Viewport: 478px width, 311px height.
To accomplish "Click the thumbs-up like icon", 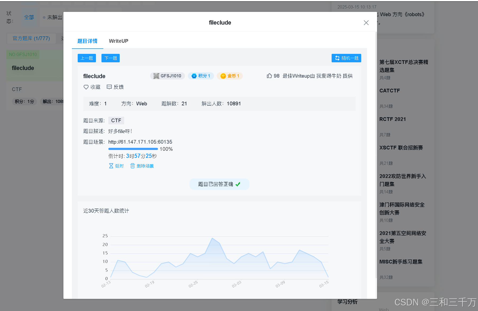I will [269, 76].
